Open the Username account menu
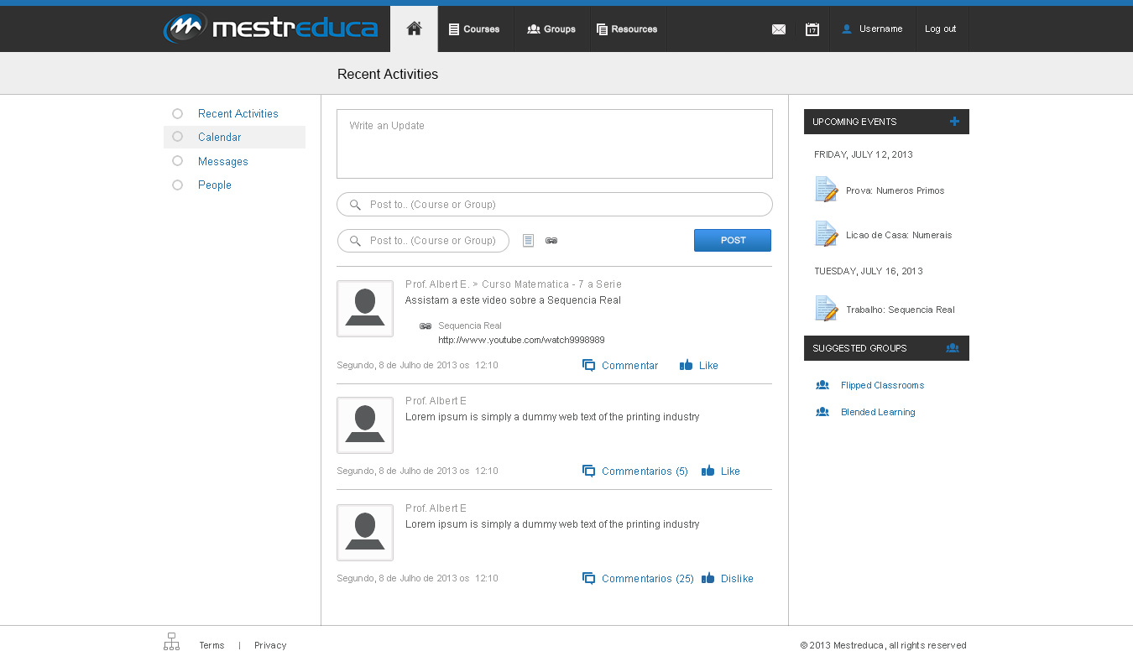Image resolution: width=1133 pixels, height=672 pixels. (873, 29)
